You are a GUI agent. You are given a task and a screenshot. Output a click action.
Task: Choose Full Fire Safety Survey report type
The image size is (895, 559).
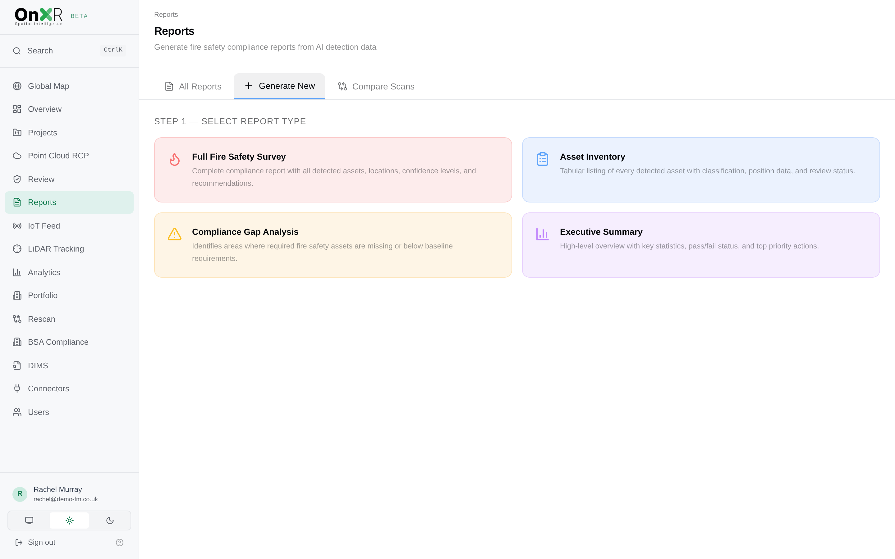tap(333, 170)
